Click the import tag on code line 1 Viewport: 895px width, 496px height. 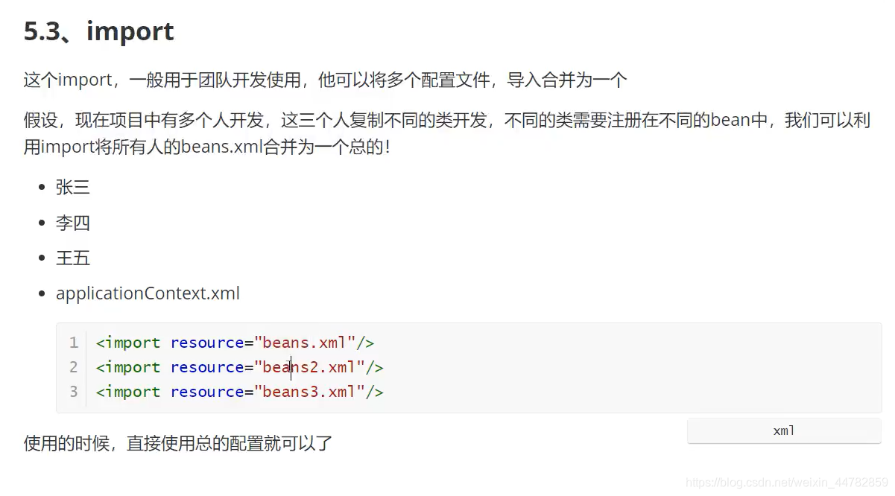[128, 343]
